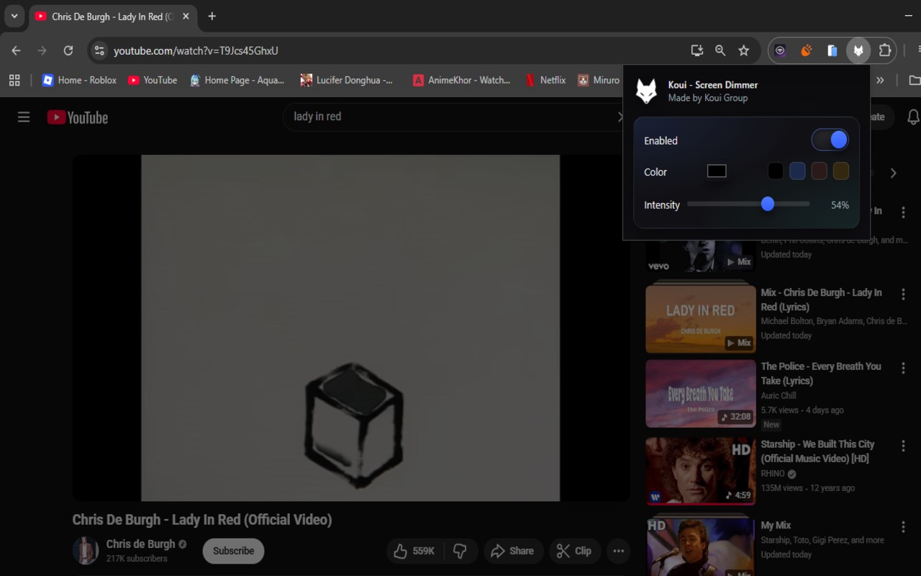The width and height of the screenshot is (921, 576).
Task: Reload the current page
Action: click(x=68, y=50)
